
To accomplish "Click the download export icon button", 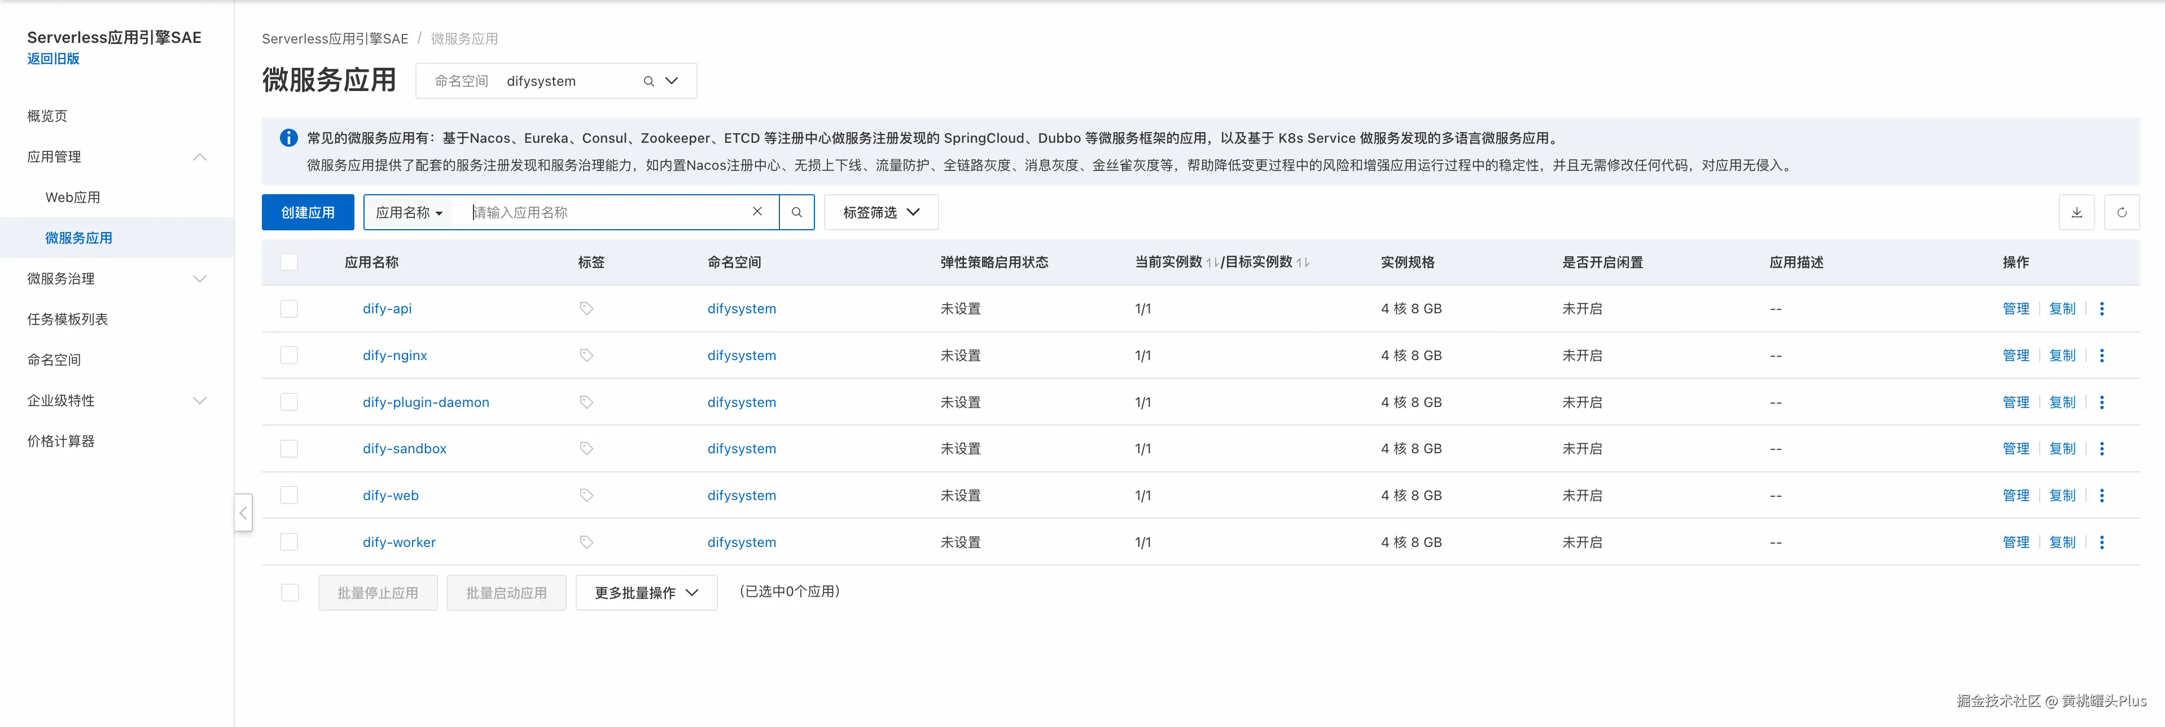I will [2076, 213].
